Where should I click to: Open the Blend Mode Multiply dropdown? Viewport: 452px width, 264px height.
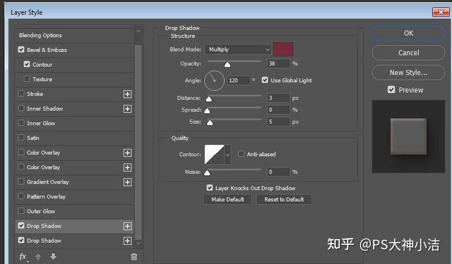click(238, 50)
